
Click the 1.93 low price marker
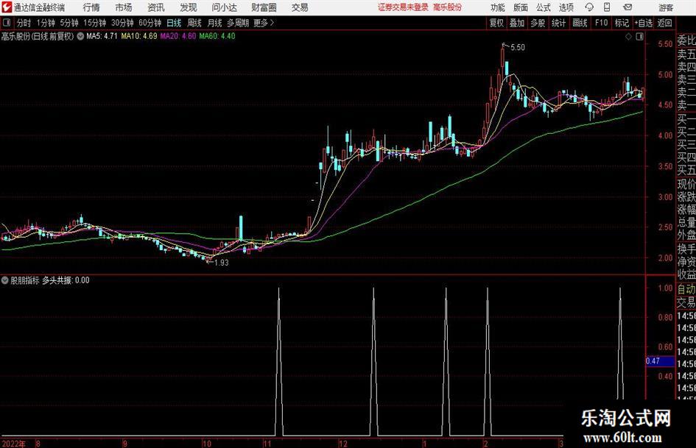222,263
